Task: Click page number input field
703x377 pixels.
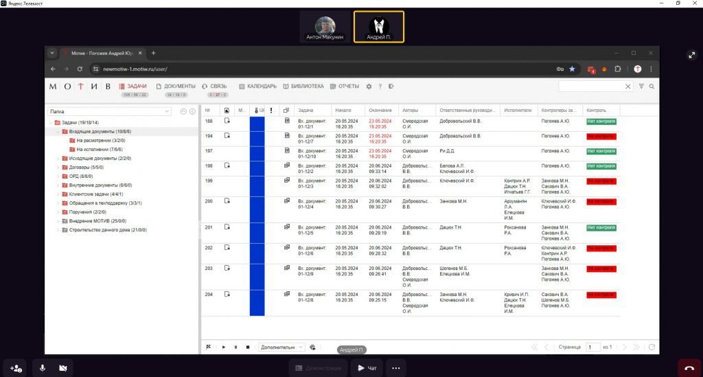Action: click(x=592, y=347)
